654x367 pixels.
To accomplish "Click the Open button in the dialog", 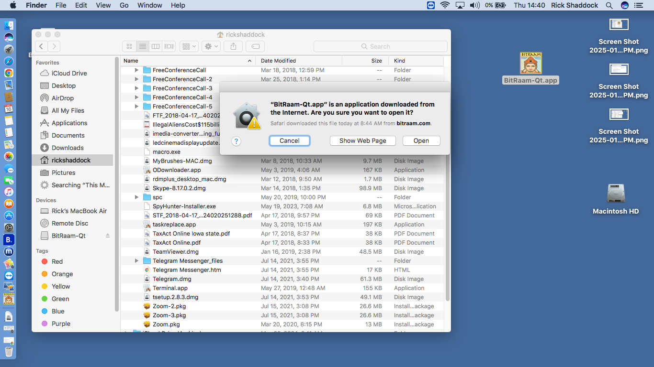I will 421,140.
